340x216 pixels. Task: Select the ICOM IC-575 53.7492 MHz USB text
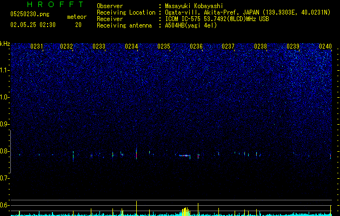click(217, 19)
